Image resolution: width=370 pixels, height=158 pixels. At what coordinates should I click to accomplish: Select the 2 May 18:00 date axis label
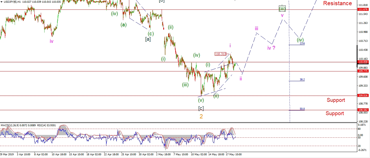(x=164, y=154)
